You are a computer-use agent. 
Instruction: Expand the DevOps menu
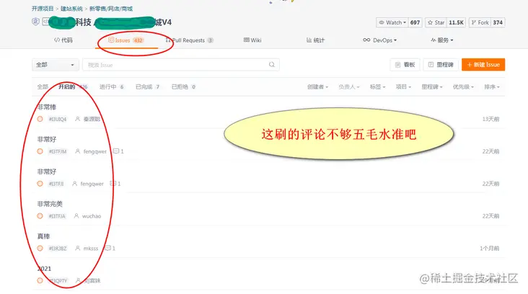click(380, 40)
